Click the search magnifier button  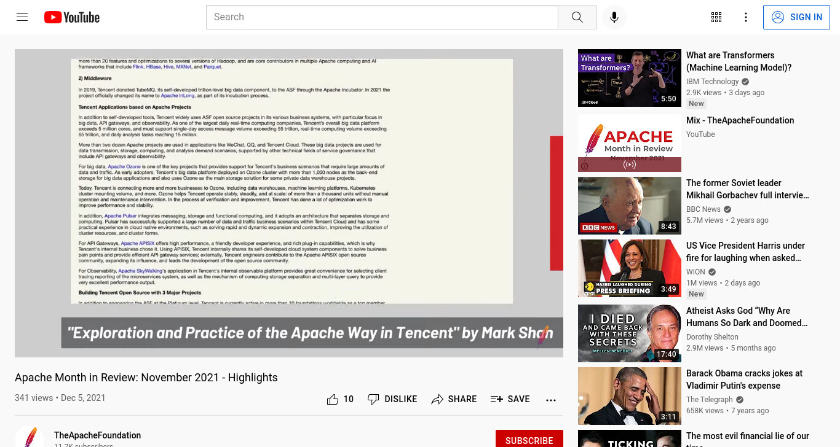point(577,17)
